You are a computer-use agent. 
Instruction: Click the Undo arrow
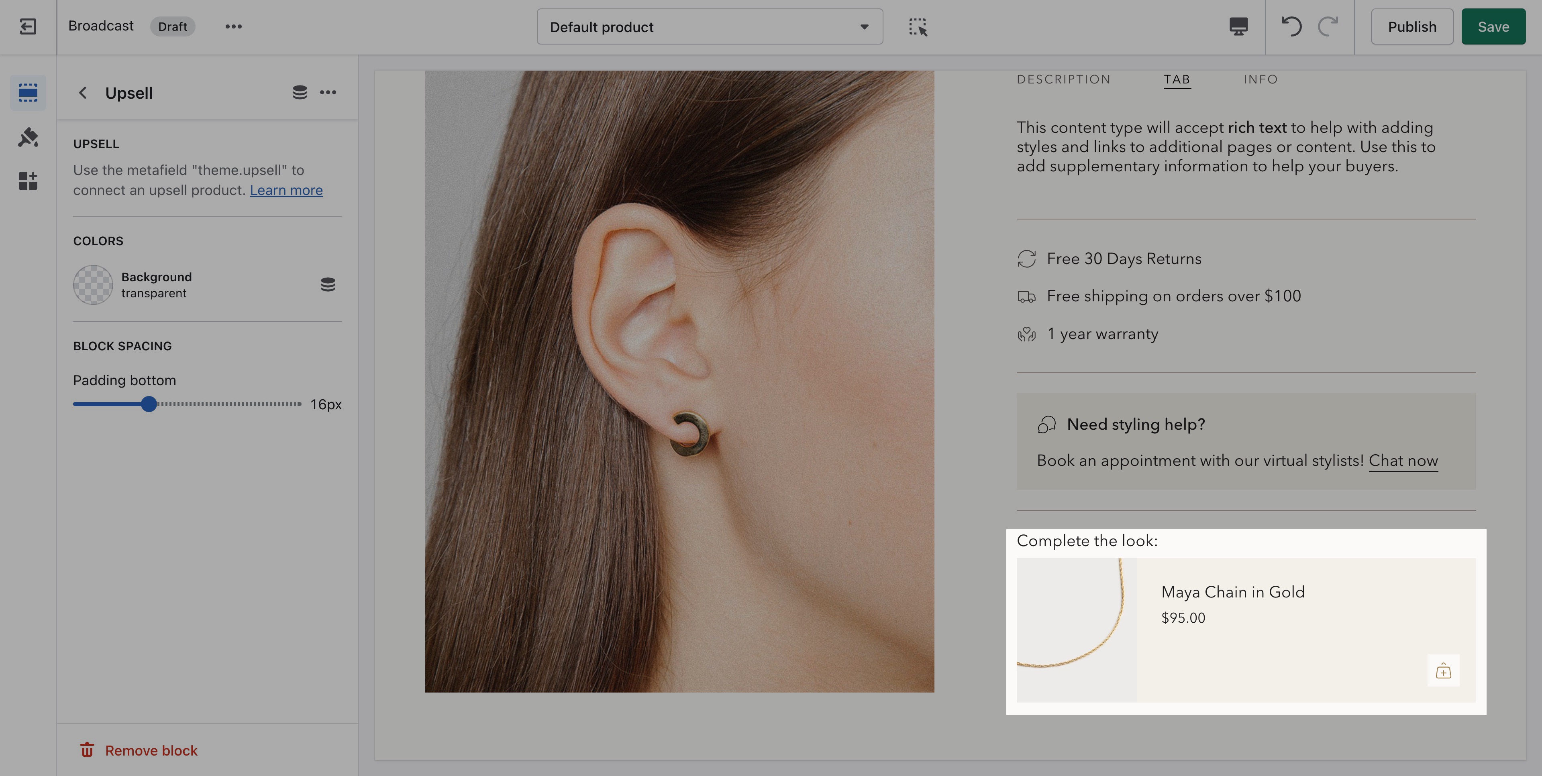click(x=1291, y=26)
